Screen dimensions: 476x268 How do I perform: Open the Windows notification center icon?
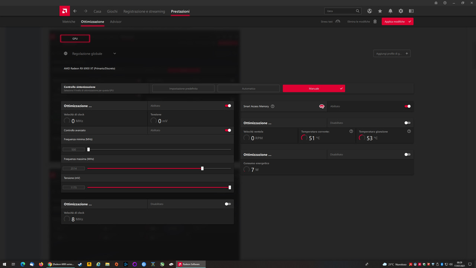pos(469,264)
